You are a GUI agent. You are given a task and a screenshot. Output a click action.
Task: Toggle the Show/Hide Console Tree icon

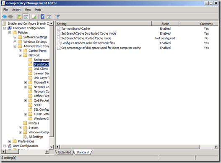26,17
